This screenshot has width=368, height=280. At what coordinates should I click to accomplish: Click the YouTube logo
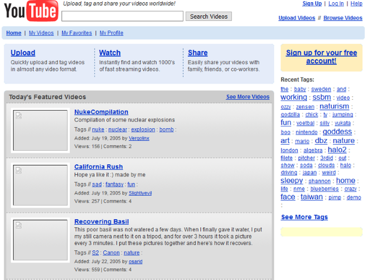tap(31, 11)
